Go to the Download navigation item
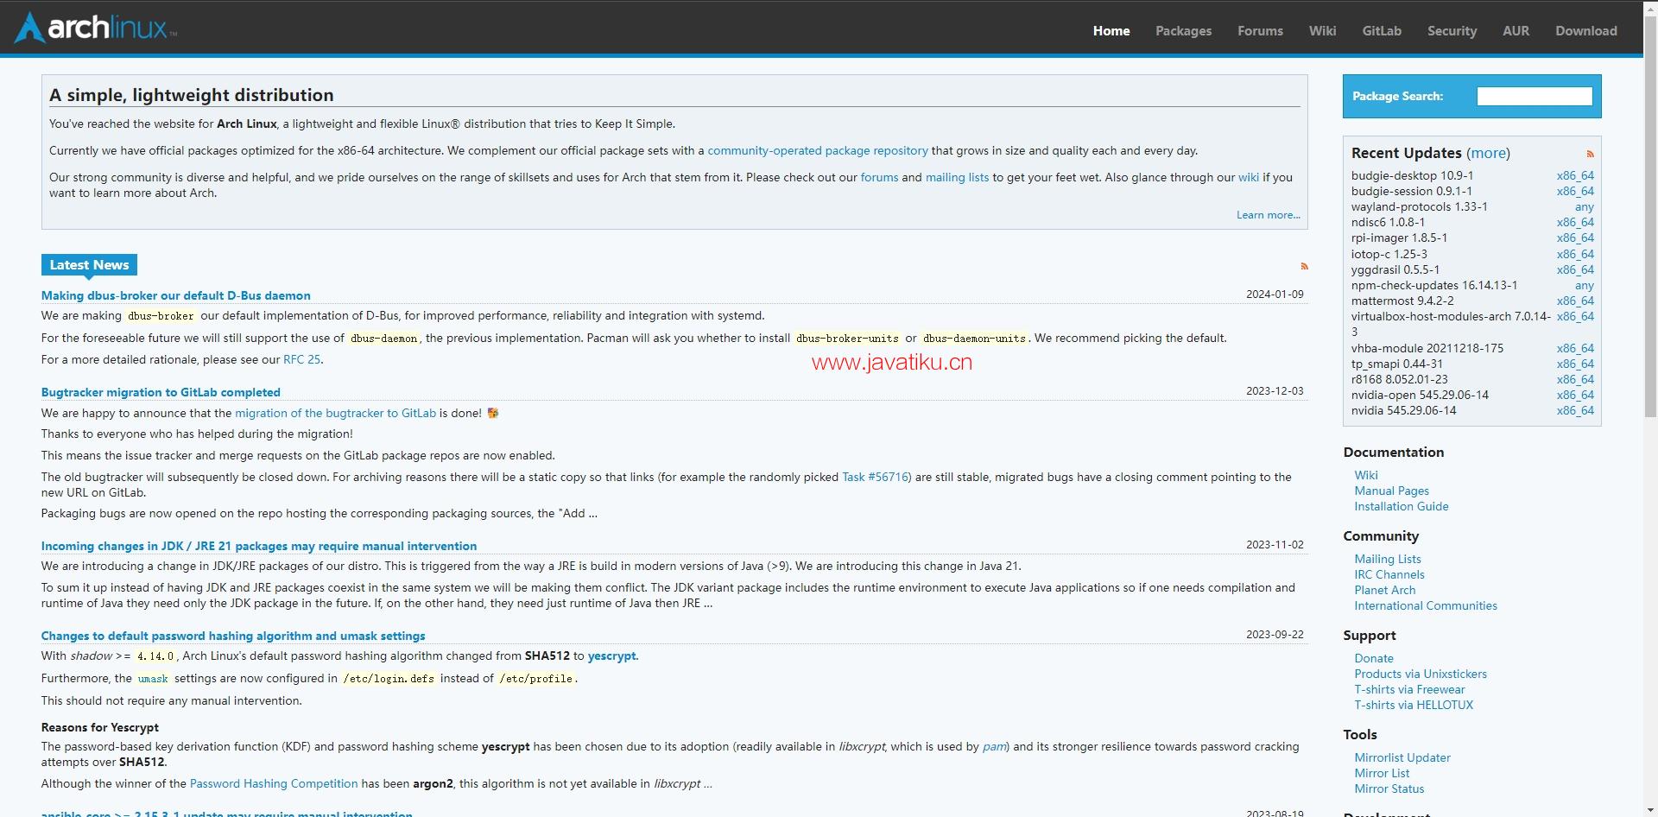 (1586, 30)
